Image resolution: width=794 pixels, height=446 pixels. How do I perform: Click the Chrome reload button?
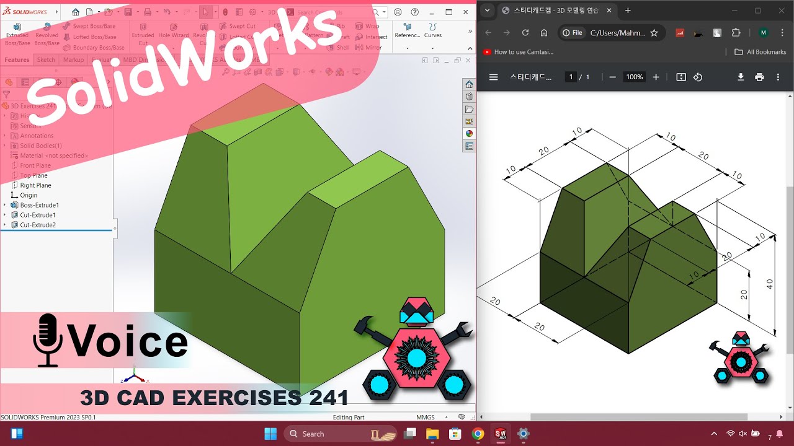coord(525,33)
